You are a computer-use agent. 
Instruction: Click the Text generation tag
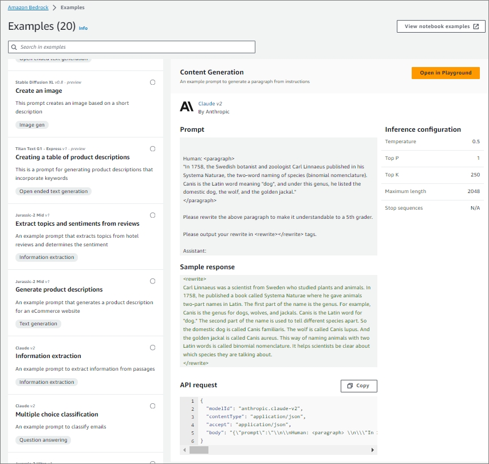(x=38, y=324)
